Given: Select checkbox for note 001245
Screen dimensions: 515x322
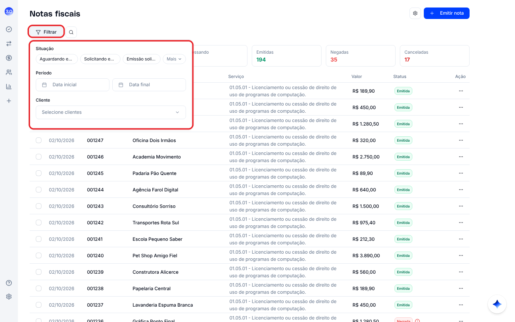Looking at the screenshot, I should [x=39, y=173].
